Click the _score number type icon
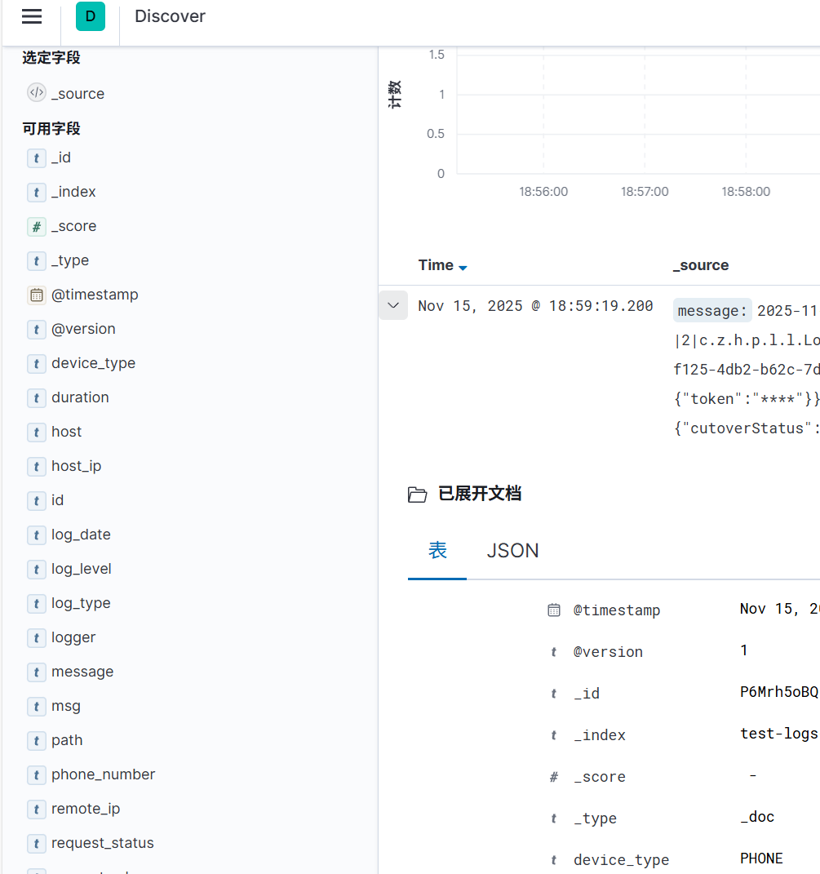 click(37, 227)
